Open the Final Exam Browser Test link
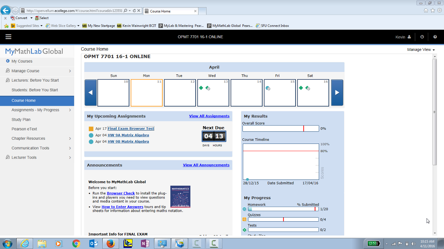This screenshot has height=249, width=444. pyautogui.click(x=131, y=129)
